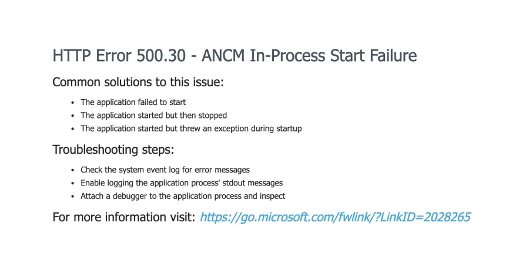Screen dimensions: 529x267
Task: Select the "Enable logging the application process'" text
Action: click(x=153, y=182)
